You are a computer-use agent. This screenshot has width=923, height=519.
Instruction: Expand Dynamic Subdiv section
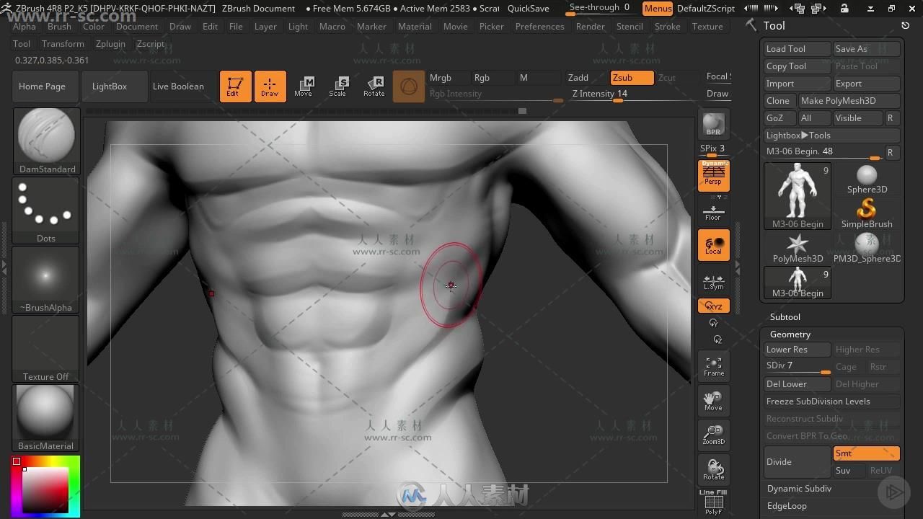[799, 489]
